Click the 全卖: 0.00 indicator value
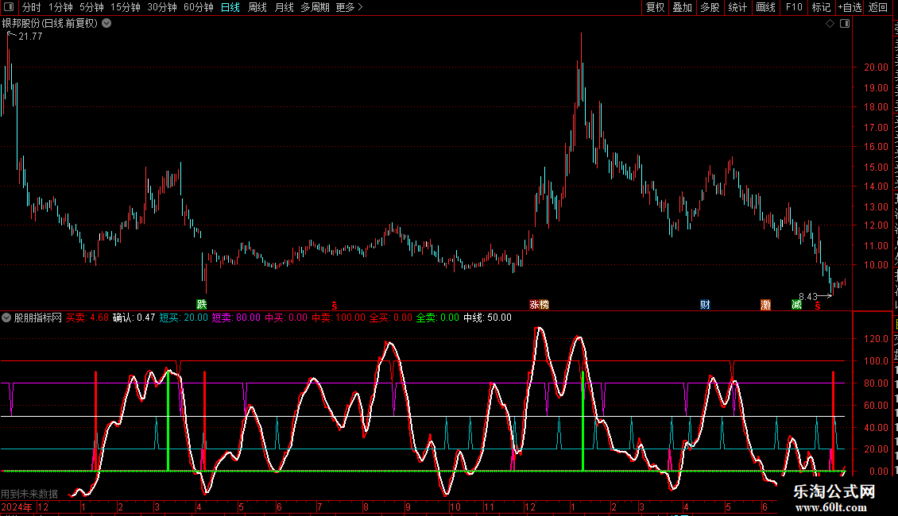 coord(438,318)
